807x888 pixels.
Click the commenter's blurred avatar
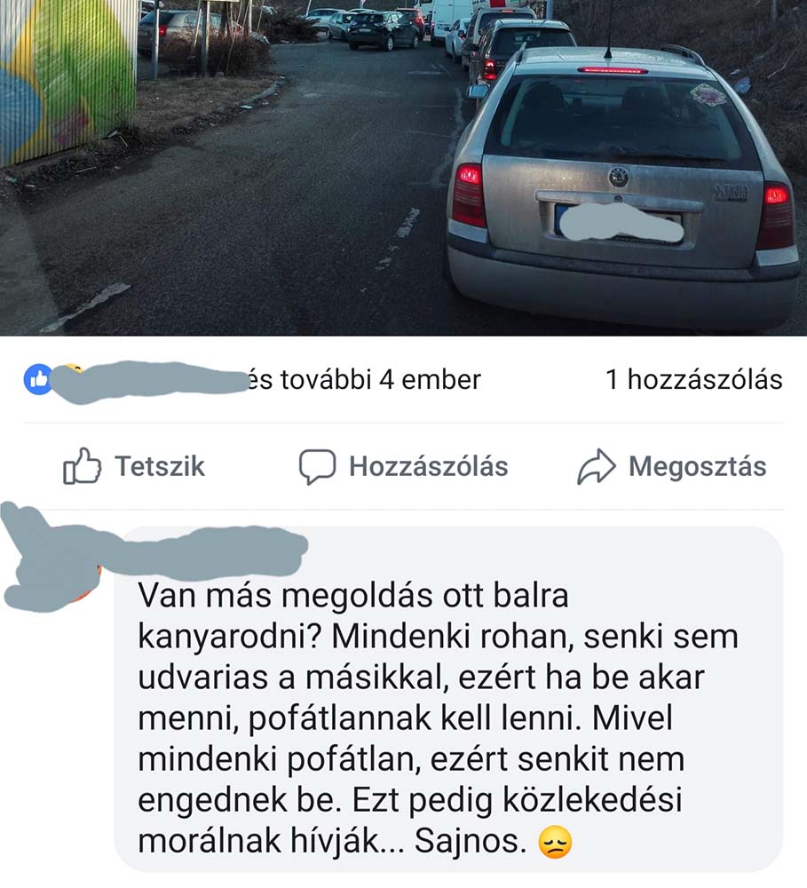click(x=51, y=558)
